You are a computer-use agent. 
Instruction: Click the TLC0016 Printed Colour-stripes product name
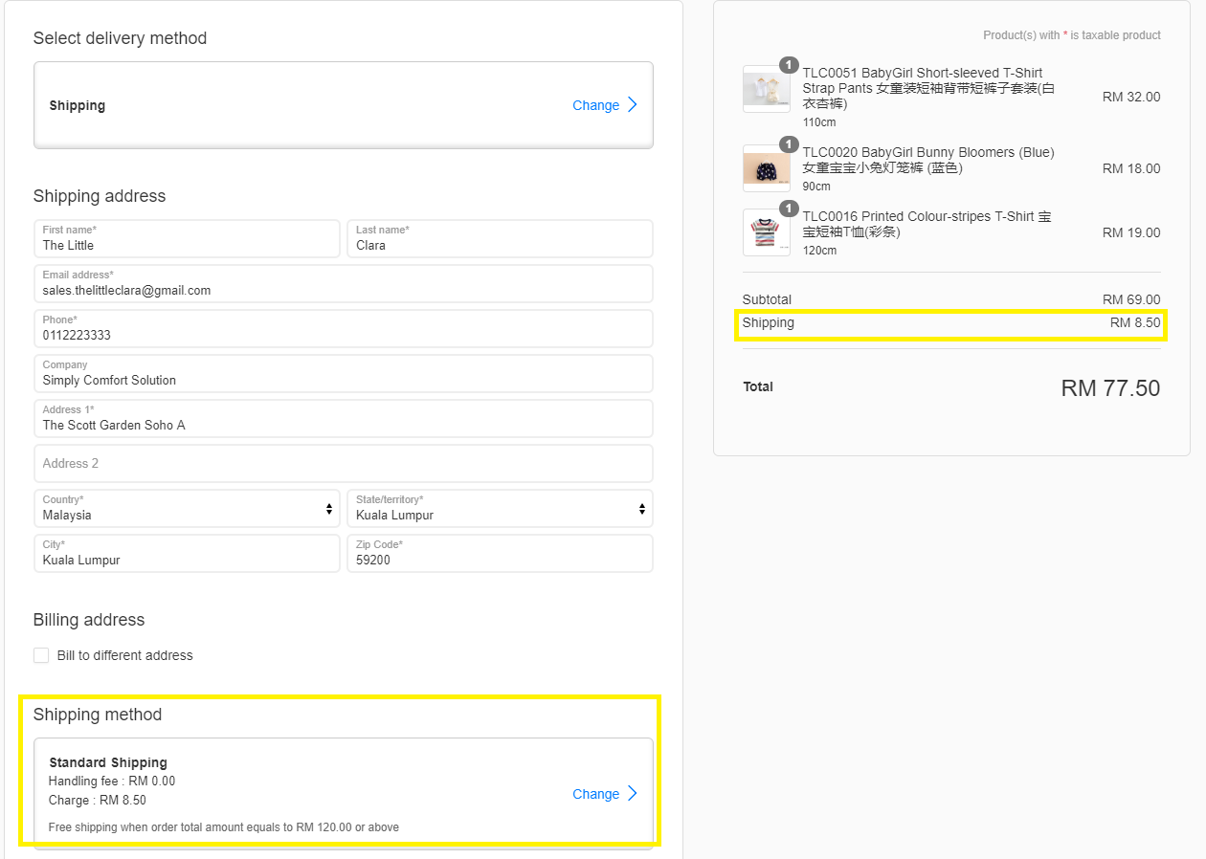(x=927, y=224)
